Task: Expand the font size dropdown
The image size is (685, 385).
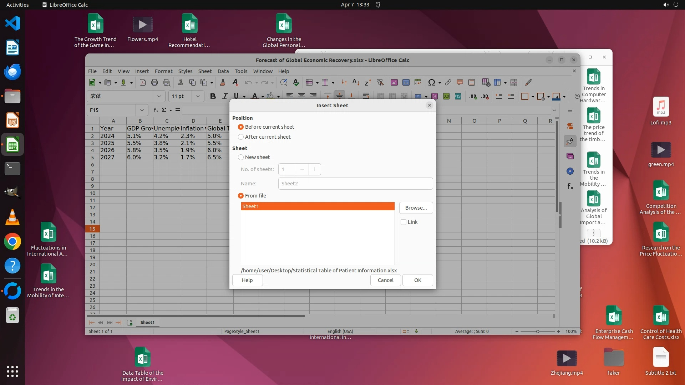Action: (x=198, y=96)
